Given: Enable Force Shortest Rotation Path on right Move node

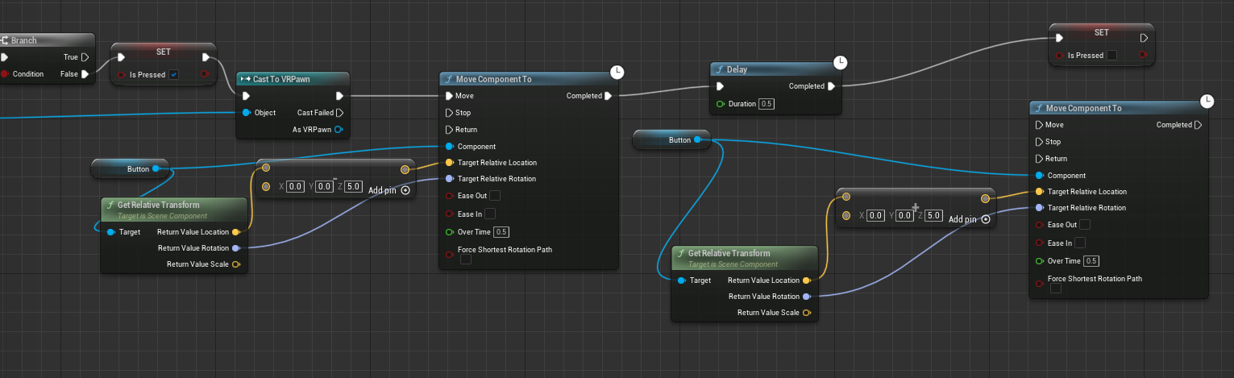Looking at the screenshot, I should pyautogui.click(x=1056, y=289).
